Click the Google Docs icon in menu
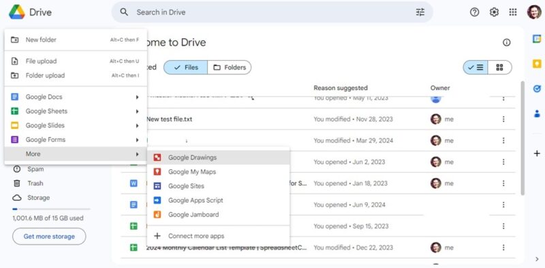The width and height of the screenshot is (545, 268). [14, 97]
